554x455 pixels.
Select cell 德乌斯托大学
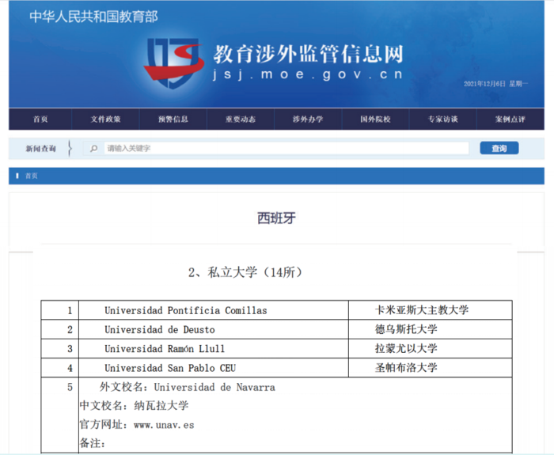431,330
